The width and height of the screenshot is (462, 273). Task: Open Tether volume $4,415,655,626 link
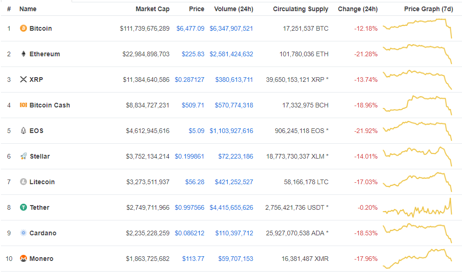tap(231, 207)
